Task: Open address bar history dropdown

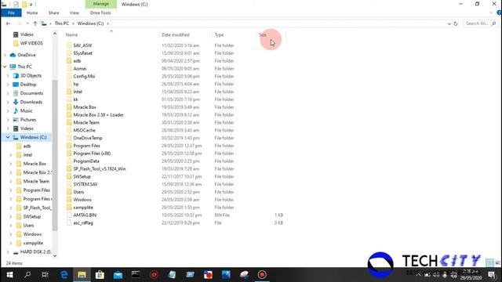Action: pos(449,23)
